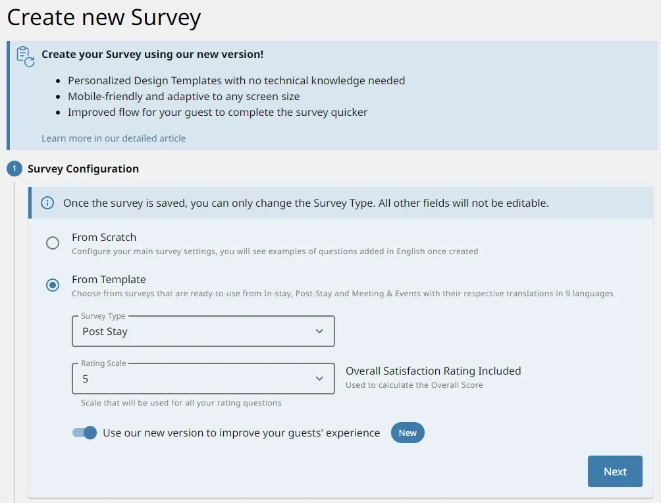Click the Overall Satisfaction Rating Included text
This screenshot has width=661, height=503.
tap(433, 371)
